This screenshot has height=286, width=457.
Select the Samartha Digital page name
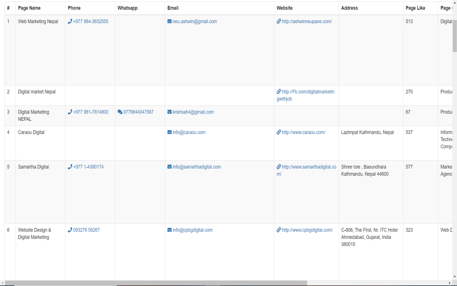[34, 167]
